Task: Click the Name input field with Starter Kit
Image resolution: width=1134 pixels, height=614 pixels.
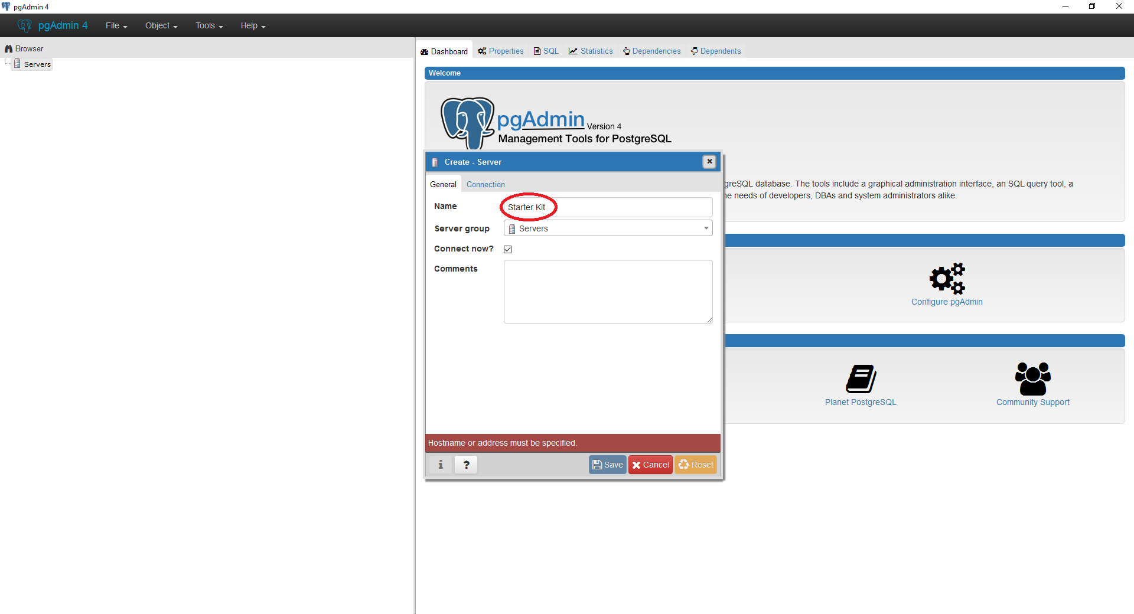Action: coord(608,207)
